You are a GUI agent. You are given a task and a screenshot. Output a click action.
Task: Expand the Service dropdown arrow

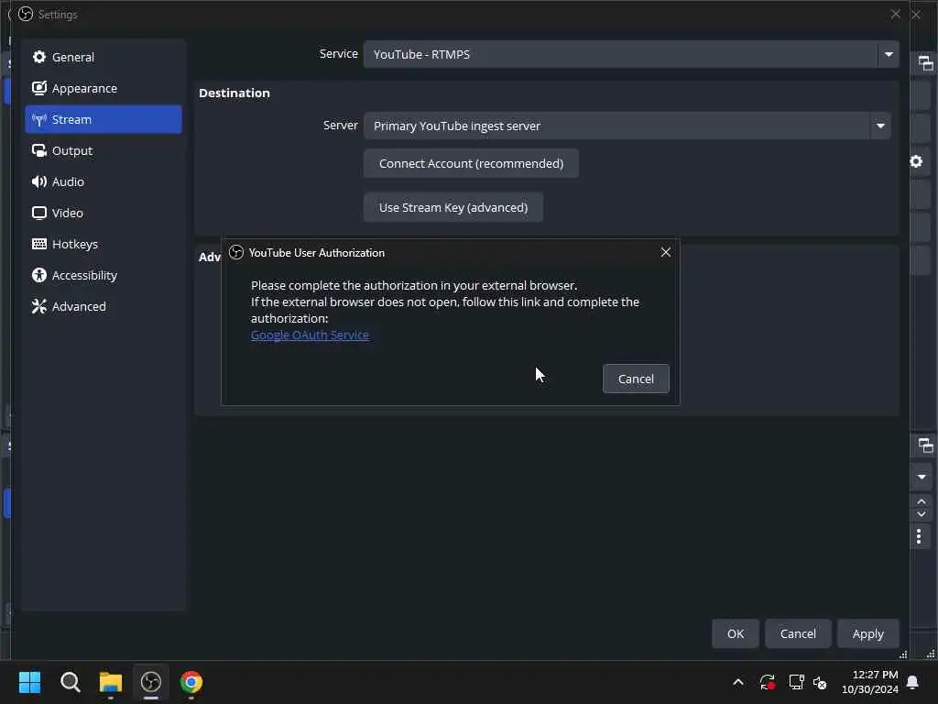(x=889, y=54)
